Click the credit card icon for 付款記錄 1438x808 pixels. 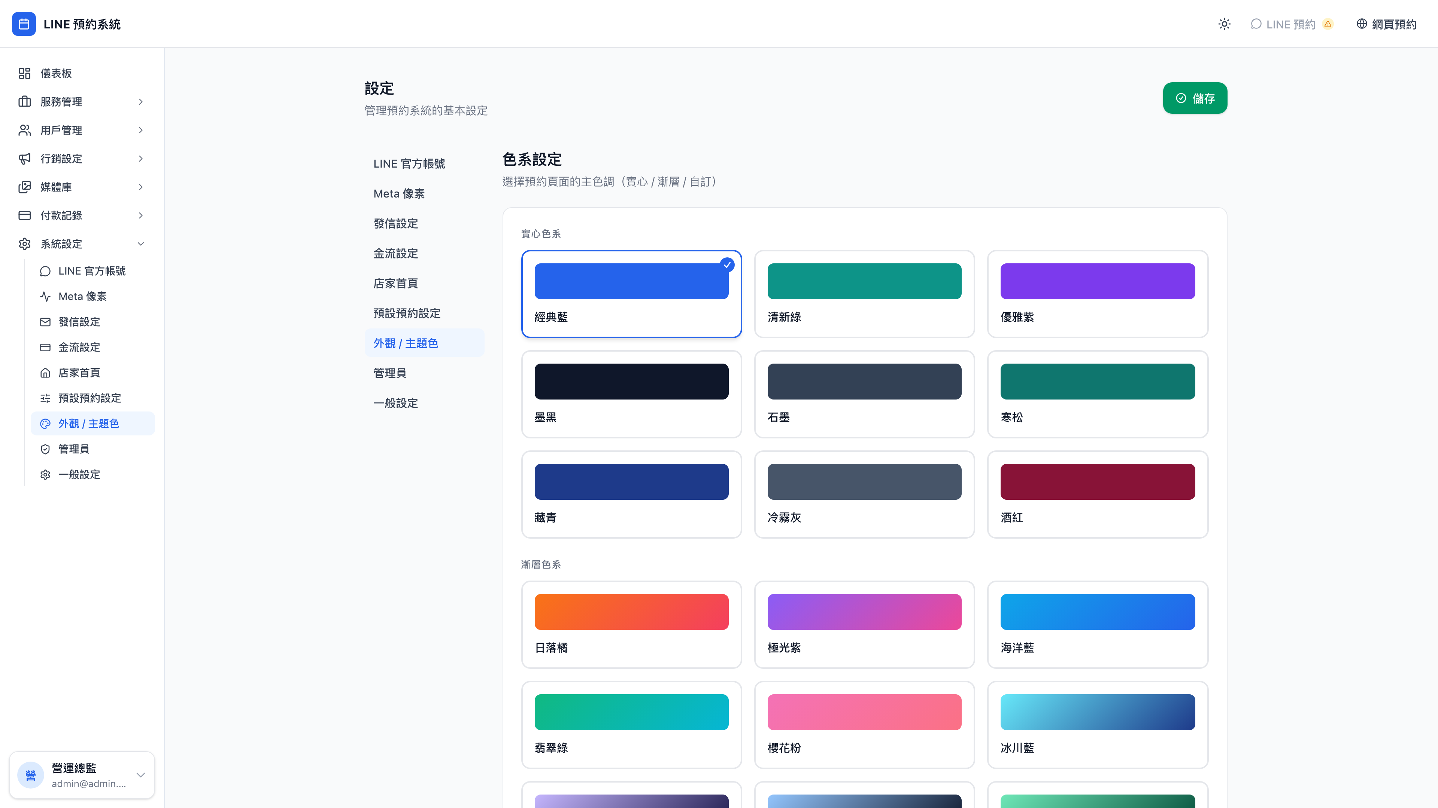(x=25, y=215)
